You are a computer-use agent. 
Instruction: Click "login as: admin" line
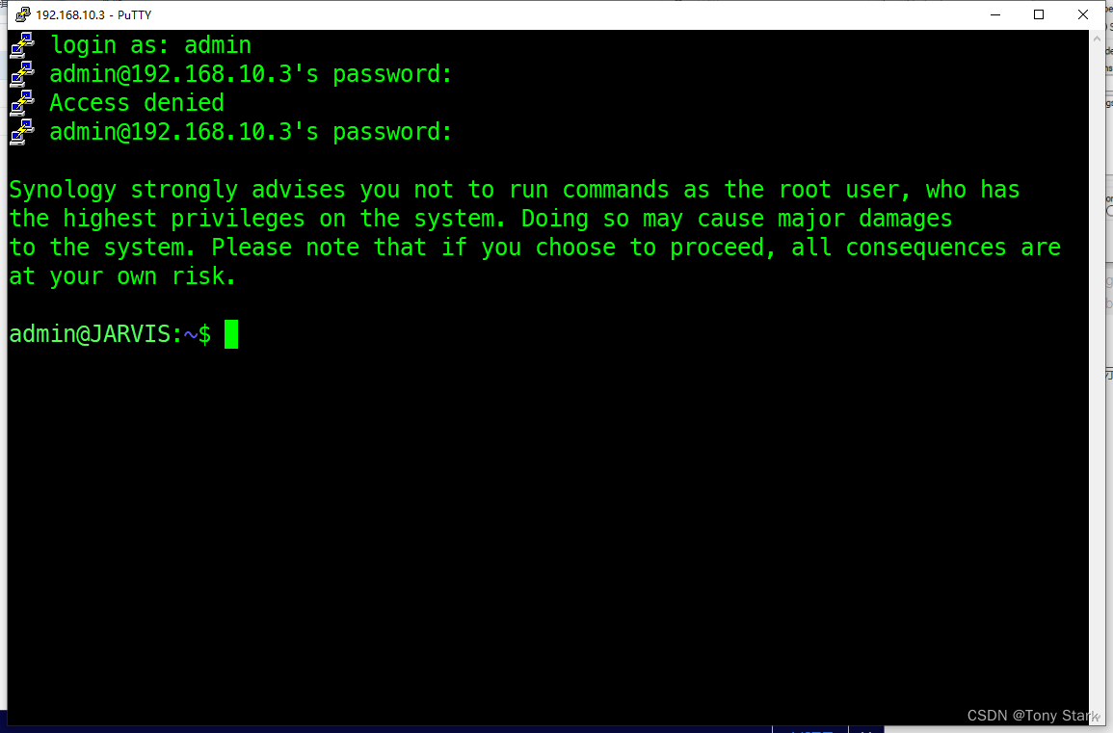150,45
